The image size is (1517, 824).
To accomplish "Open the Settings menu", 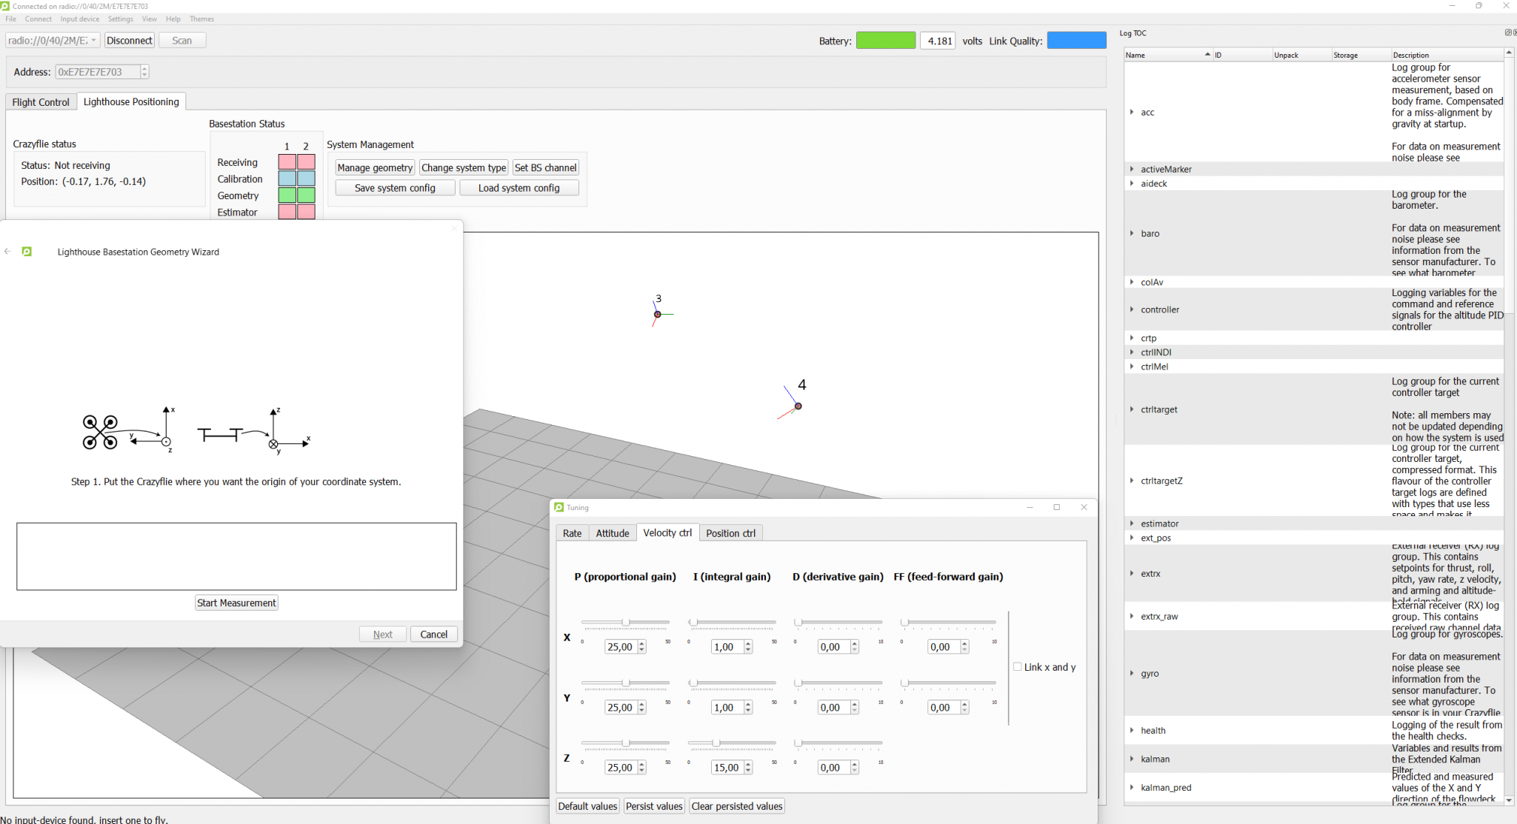I will click(x=120, y=19).
